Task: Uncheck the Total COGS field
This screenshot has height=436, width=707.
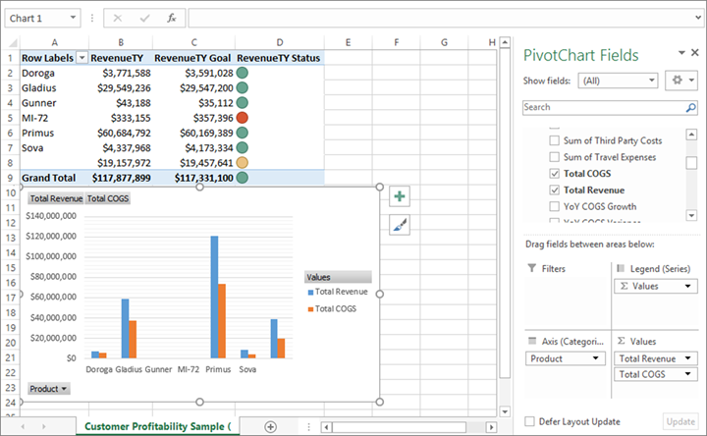Action: [x=555, y=174]
